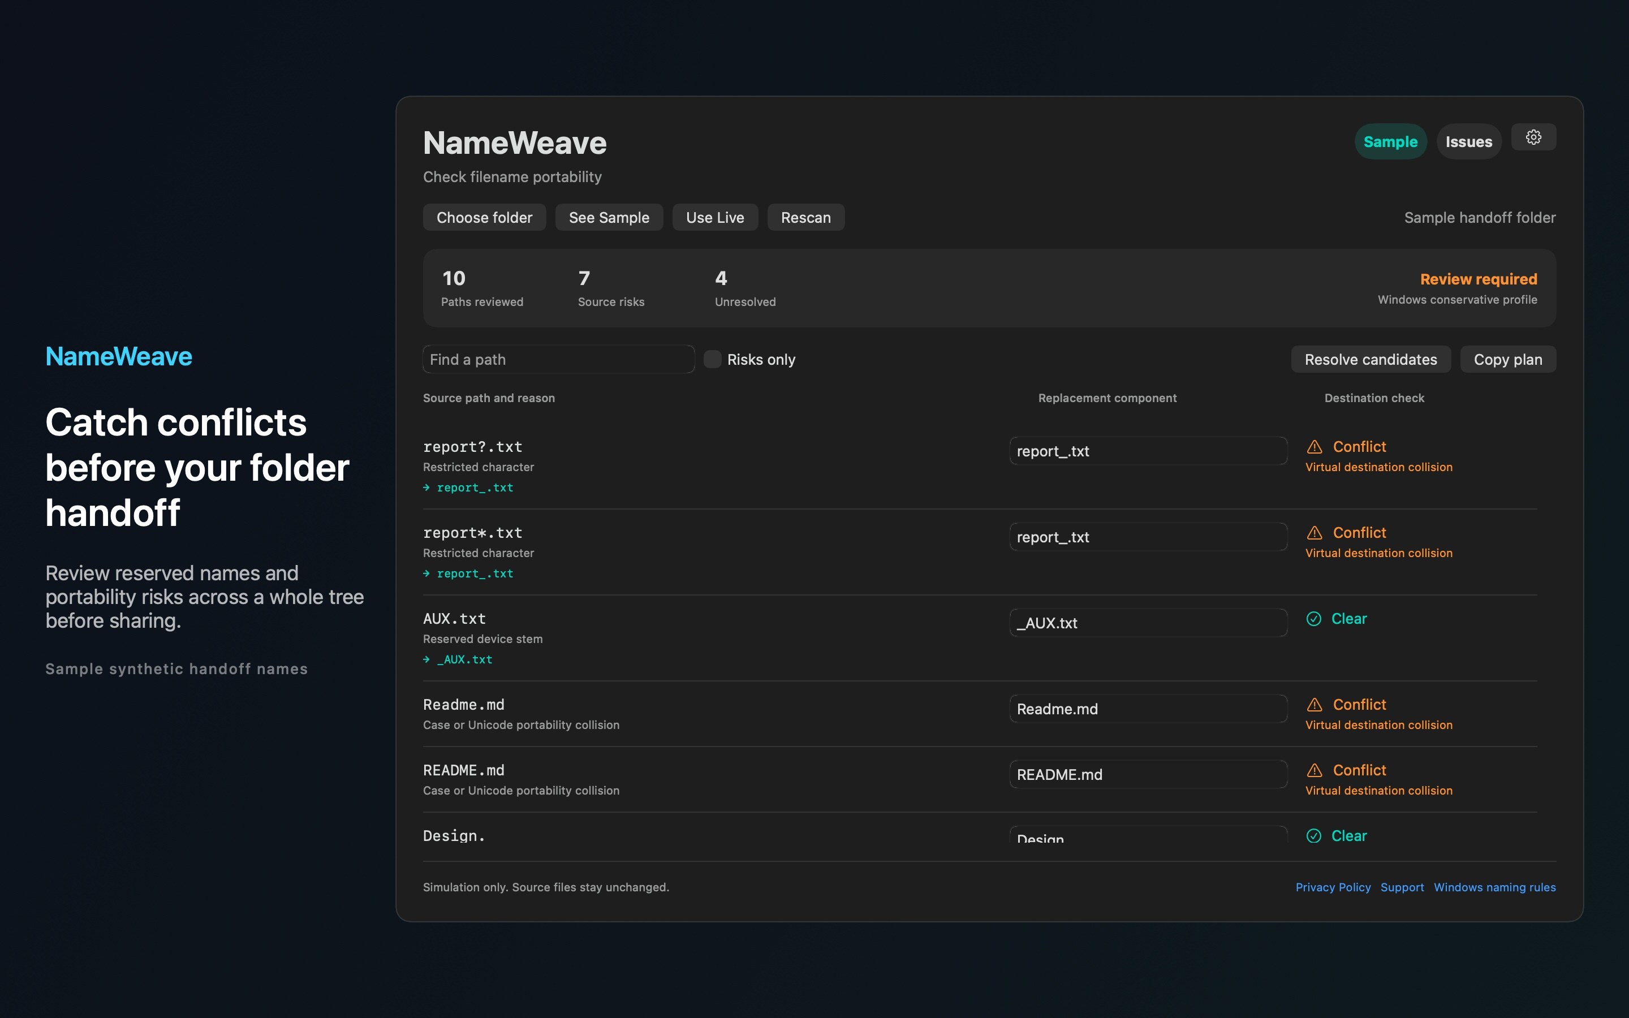
Task: Select the report*.txt source path
Action: click(x=472, y=533)
